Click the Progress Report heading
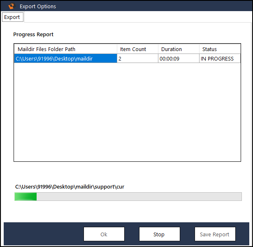253x247 pixels. pos(33,34)
